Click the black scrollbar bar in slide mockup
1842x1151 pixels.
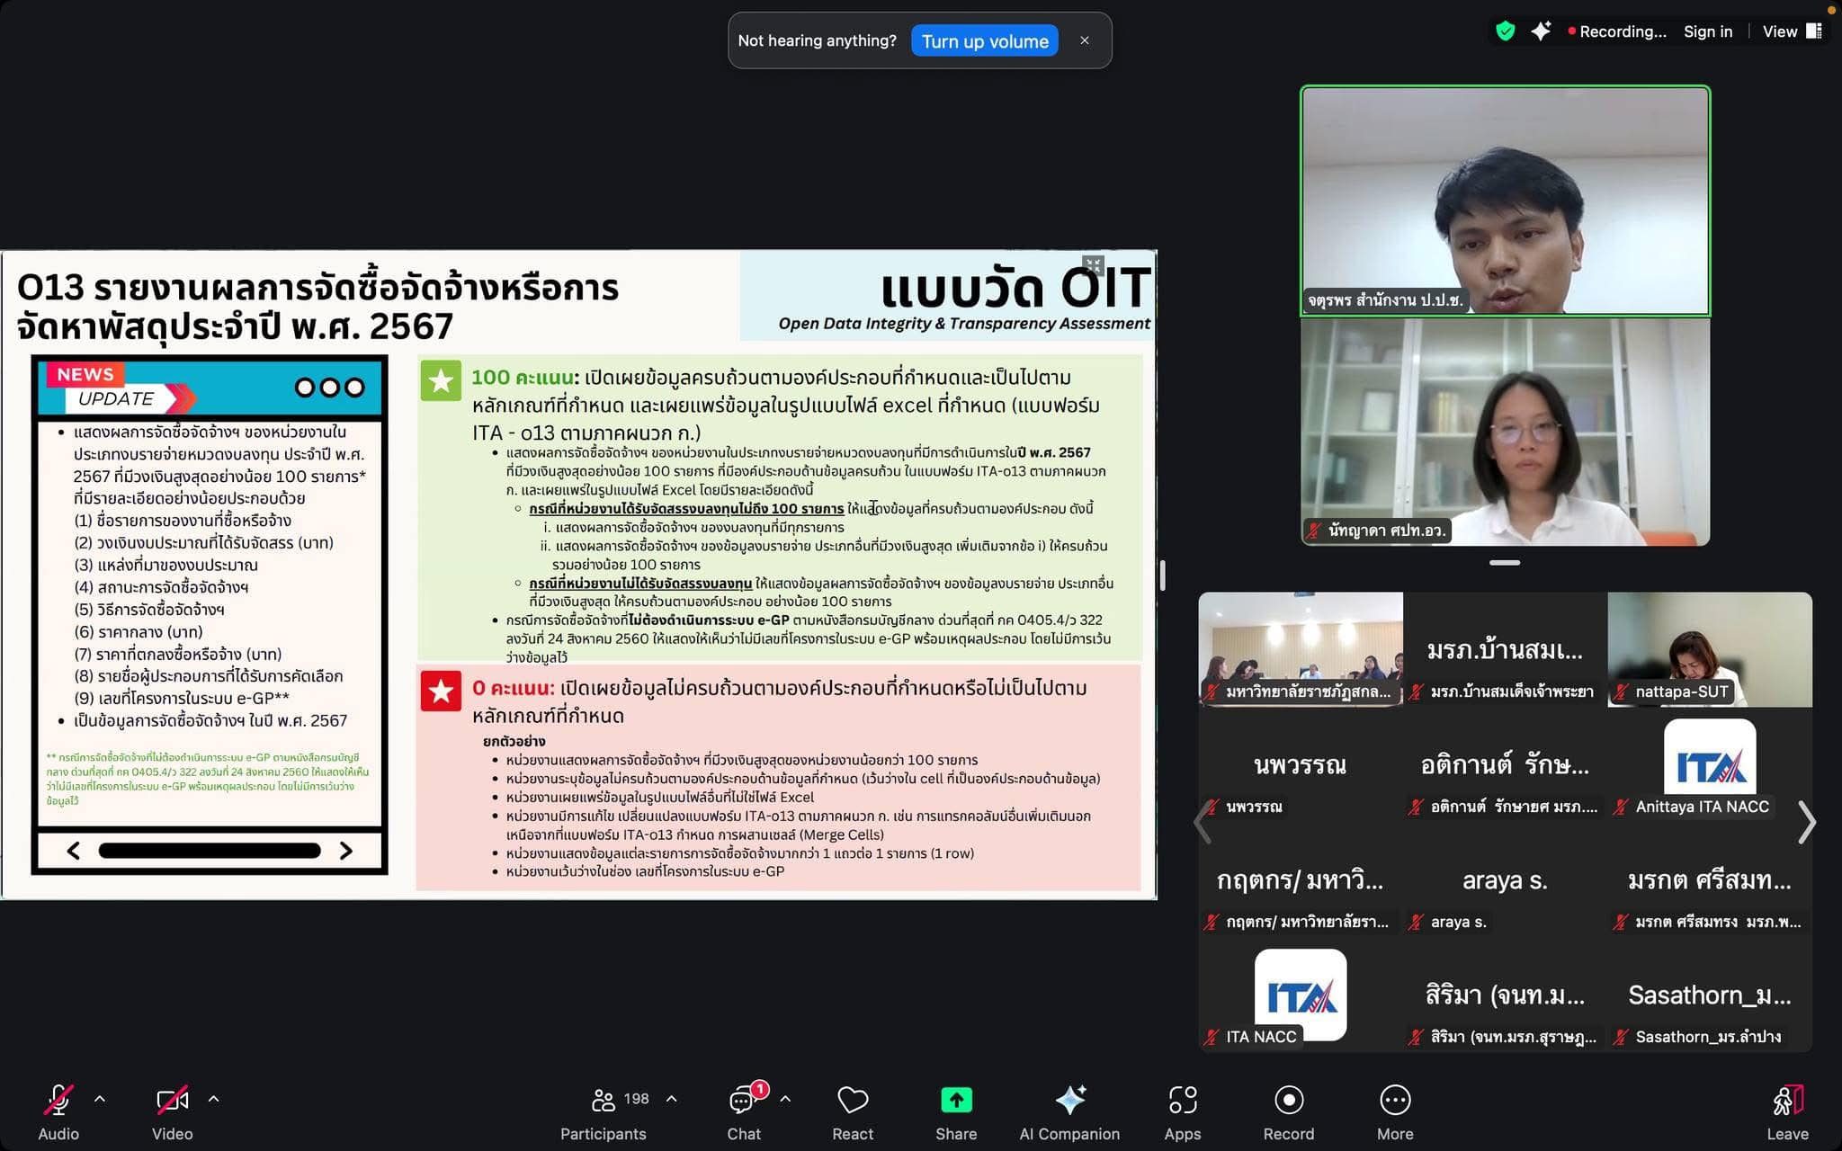(x=210, y=851)
